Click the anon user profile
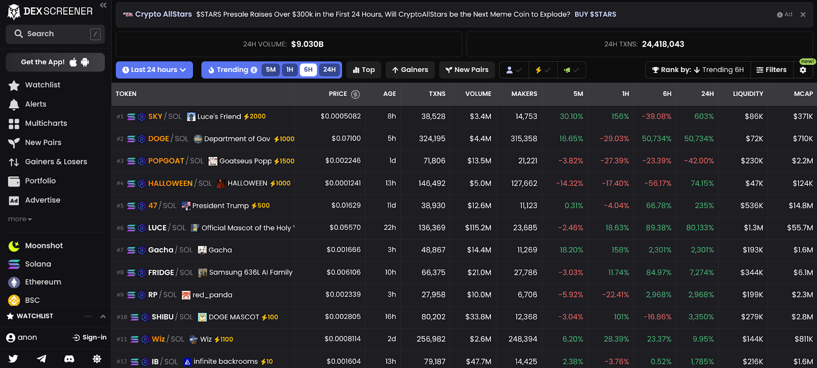The image size is (817, 368). [21, 337]
